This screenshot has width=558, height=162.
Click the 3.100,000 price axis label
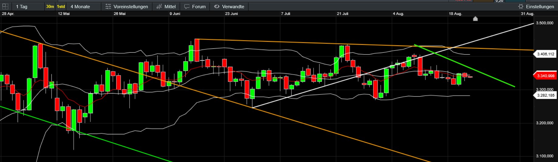click(545, 156)
